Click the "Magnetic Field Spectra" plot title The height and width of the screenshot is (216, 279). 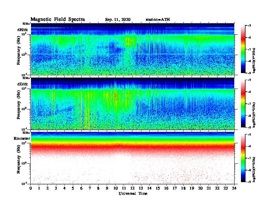pyautogui.click(x=58, y=19)
